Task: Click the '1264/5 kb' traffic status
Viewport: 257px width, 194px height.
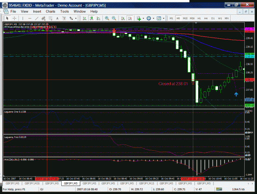Action: click(238, 189)
